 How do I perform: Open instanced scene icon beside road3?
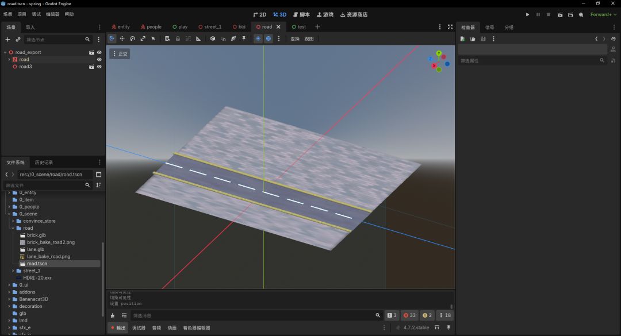point(91,67)
